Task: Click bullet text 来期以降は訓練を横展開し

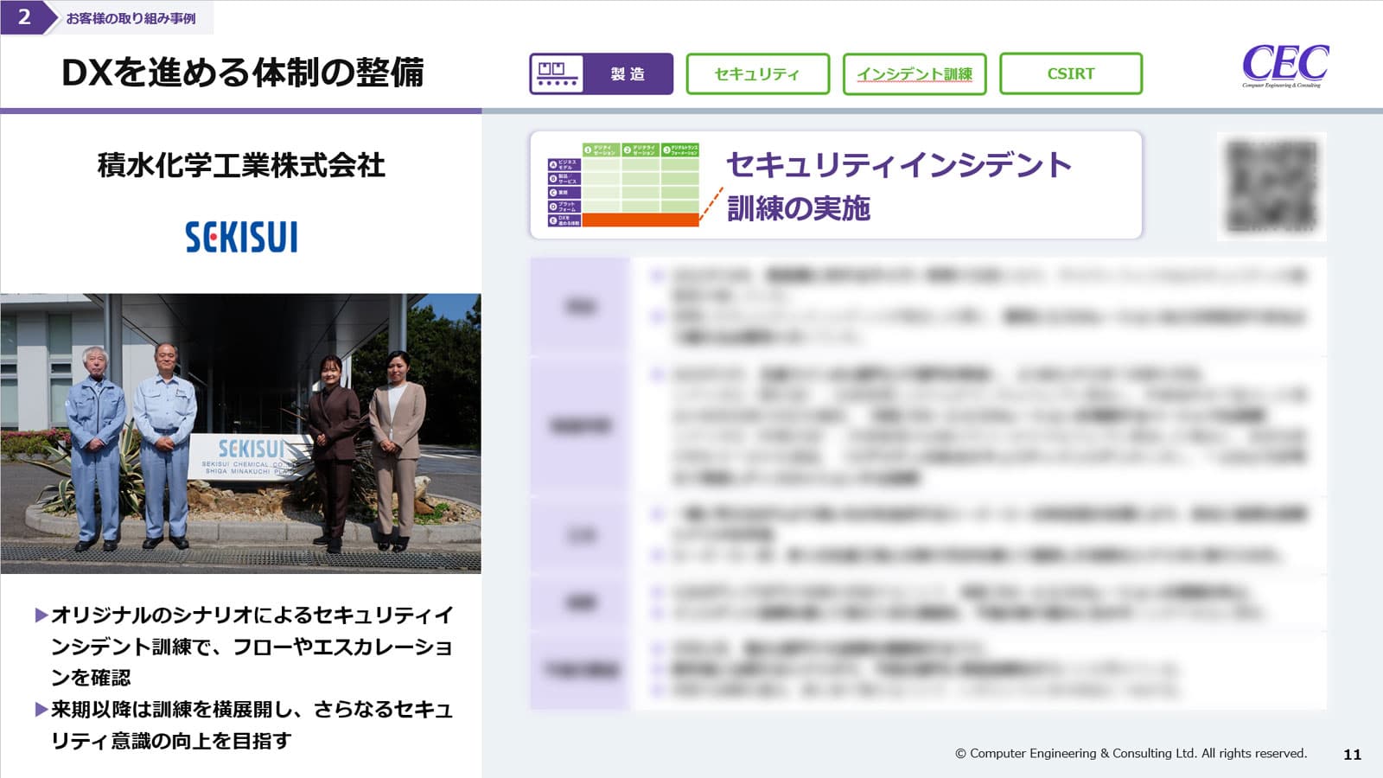Action: click(x=251, y=724)
